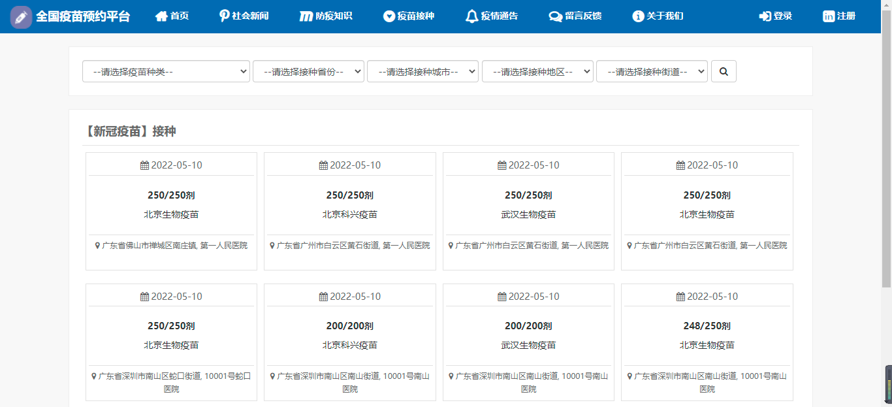Image resolution: width=892 pixels, height=407 pixels.
Task: Click the info icon beside 关于我们
Action: (638, 16)
